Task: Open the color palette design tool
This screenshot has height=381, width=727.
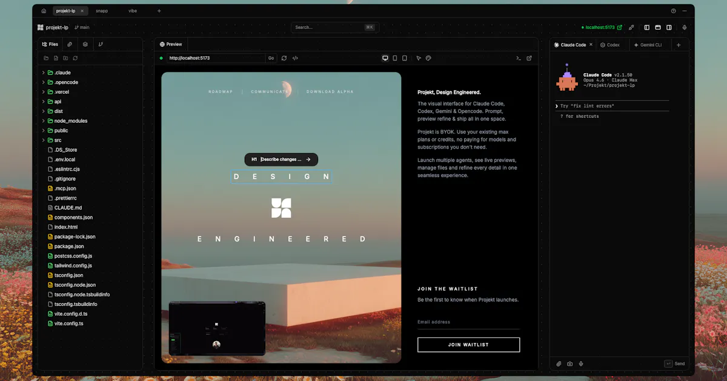Action: coord(428,58)
